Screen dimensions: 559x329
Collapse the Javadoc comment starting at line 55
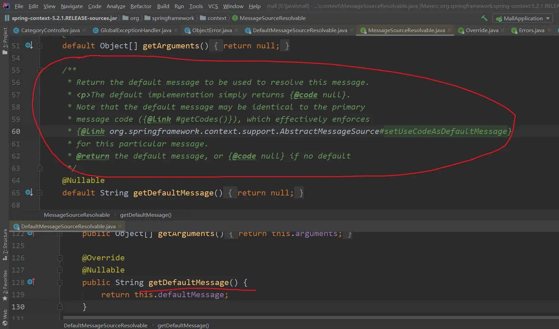pyautogui.click(x=40, y=70)
